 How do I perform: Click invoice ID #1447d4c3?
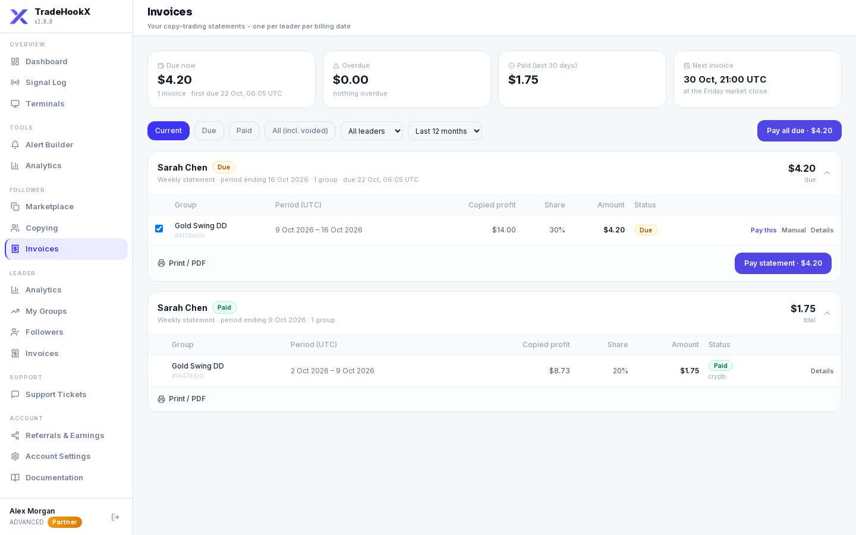(x=187, y=376)
